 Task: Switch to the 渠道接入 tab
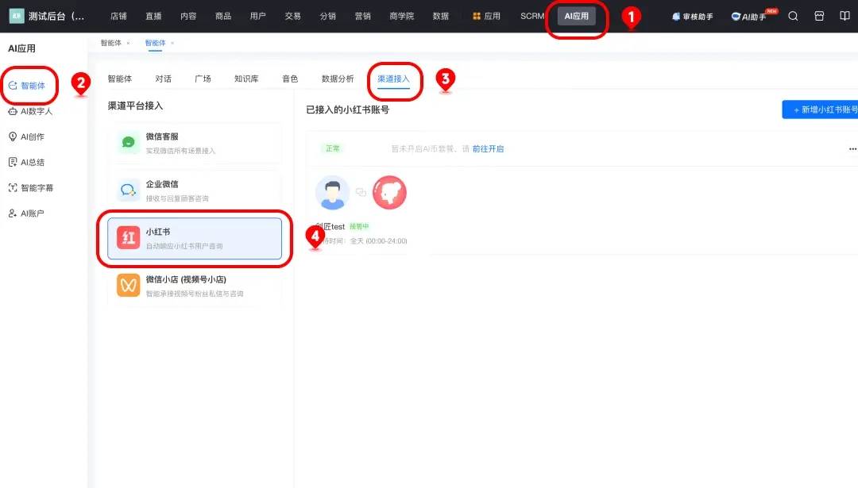(x=393, y=79)
